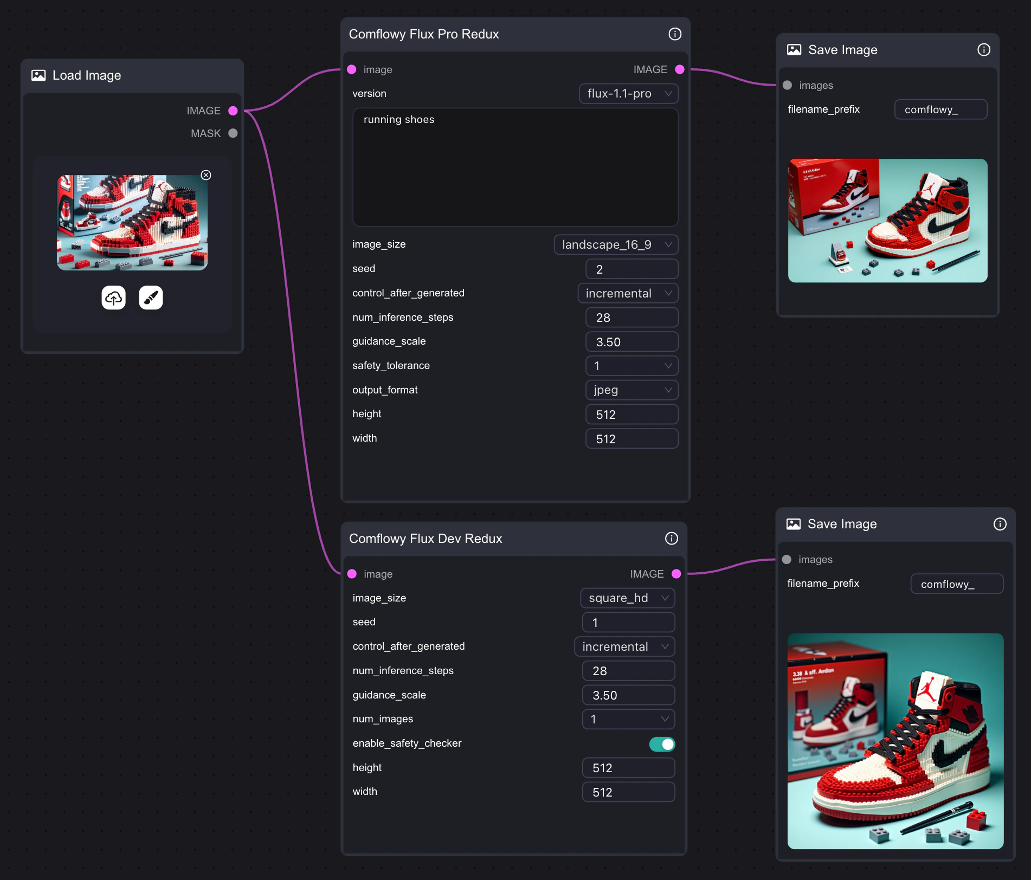The image size is (1031, 880).
Task: Edit the filename_prefix field showing comflowy_
Action: [940, 109]
